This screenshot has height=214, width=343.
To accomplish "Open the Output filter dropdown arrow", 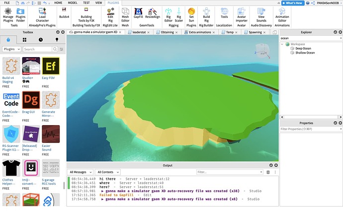I will (261, 172).
